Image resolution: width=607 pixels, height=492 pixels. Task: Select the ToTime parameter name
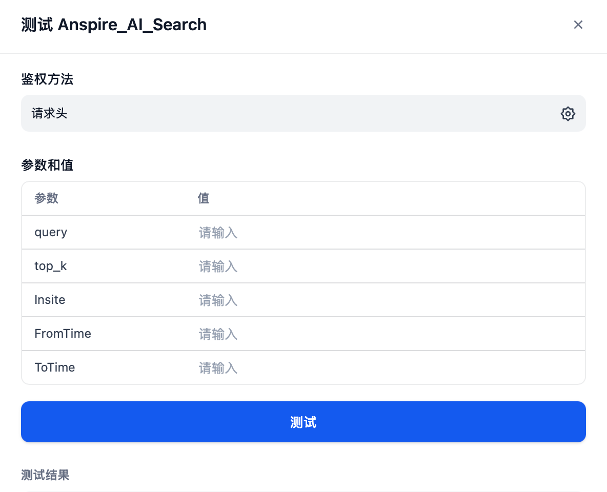55,368
